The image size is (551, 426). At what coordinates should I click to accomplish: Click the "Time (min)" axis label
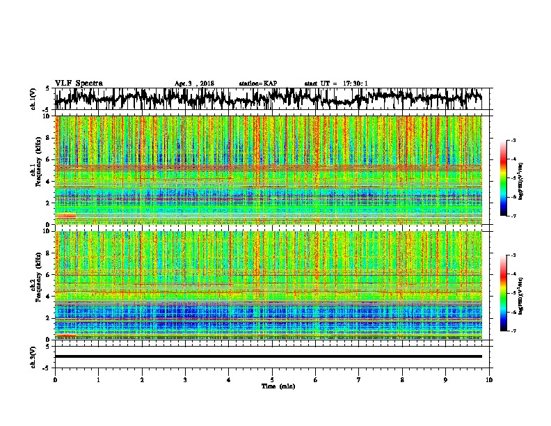click(x=278, y=386)
